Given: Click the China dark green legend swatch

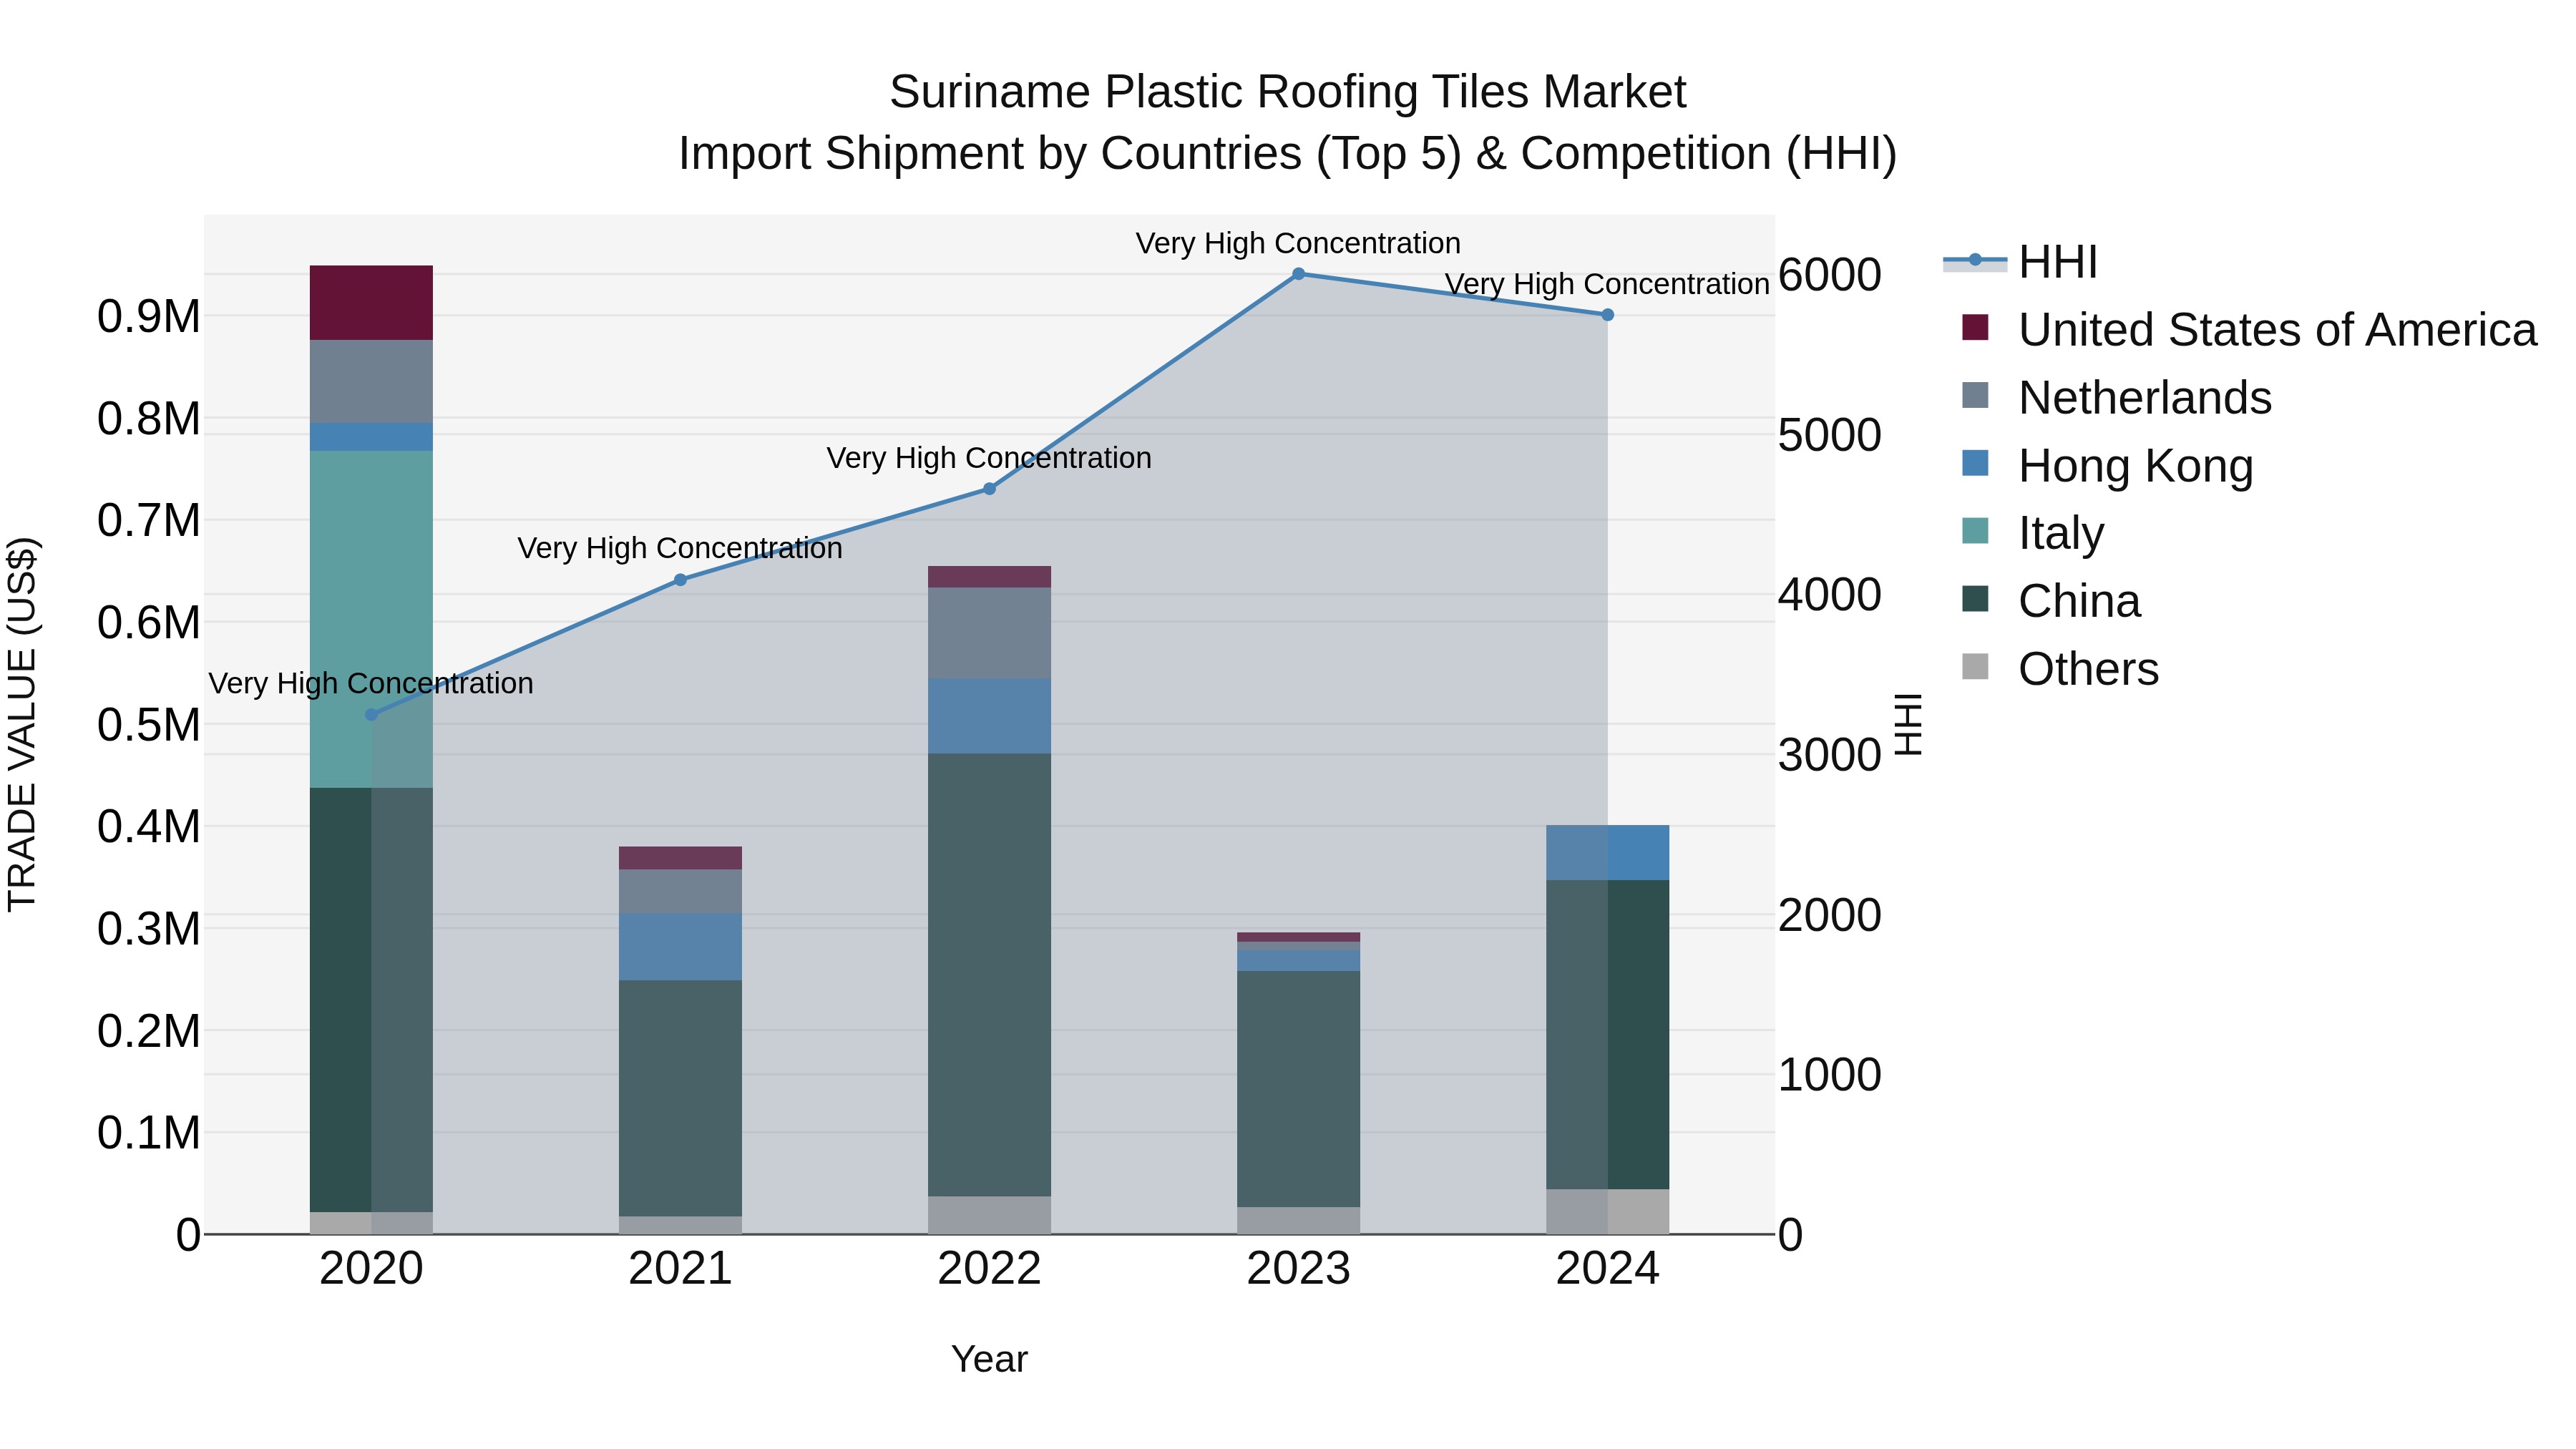Looking at the screenshot, I should pos(1975,599).
